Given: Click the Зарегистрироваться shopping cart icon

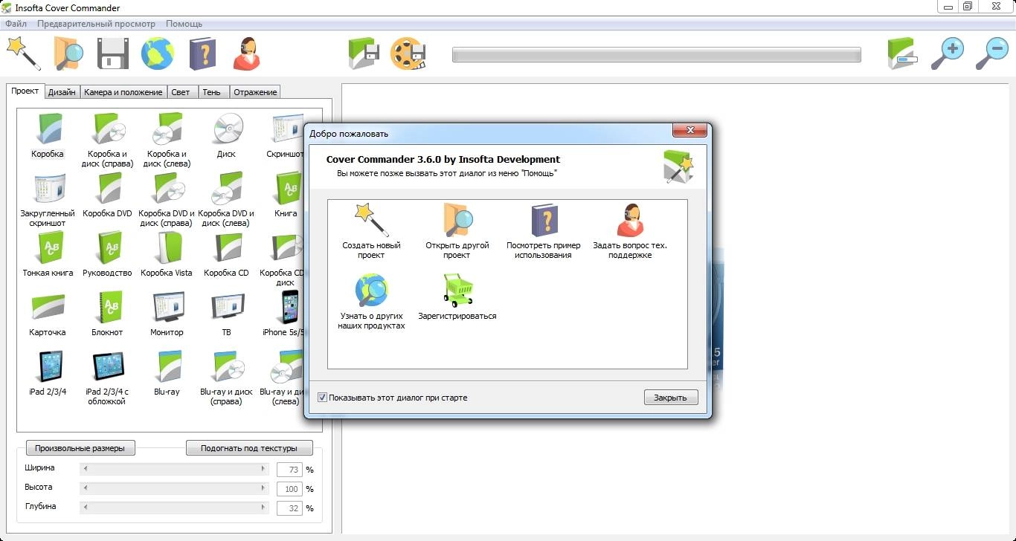Looking at the screenshot, I should (x=457, y=291).
